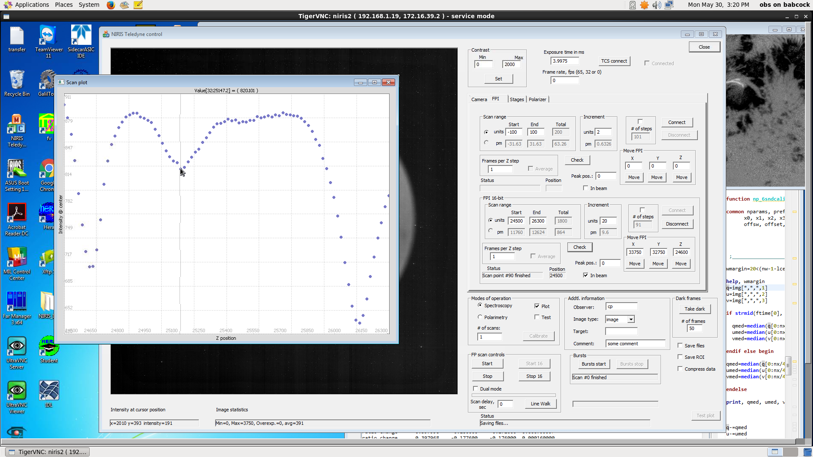This screenshot has width=813, height=457.
Task: Select units radio in FPI 16-bit Scan range
Action: (490, 220)
